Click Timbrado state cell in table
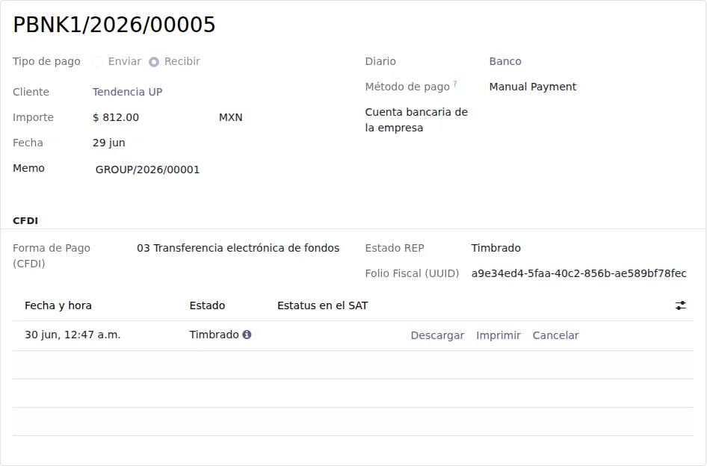 [214, 335]
